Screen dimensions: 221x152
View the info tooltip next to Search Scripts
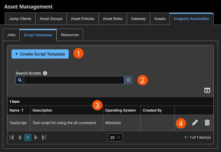[x=45, y=73]
